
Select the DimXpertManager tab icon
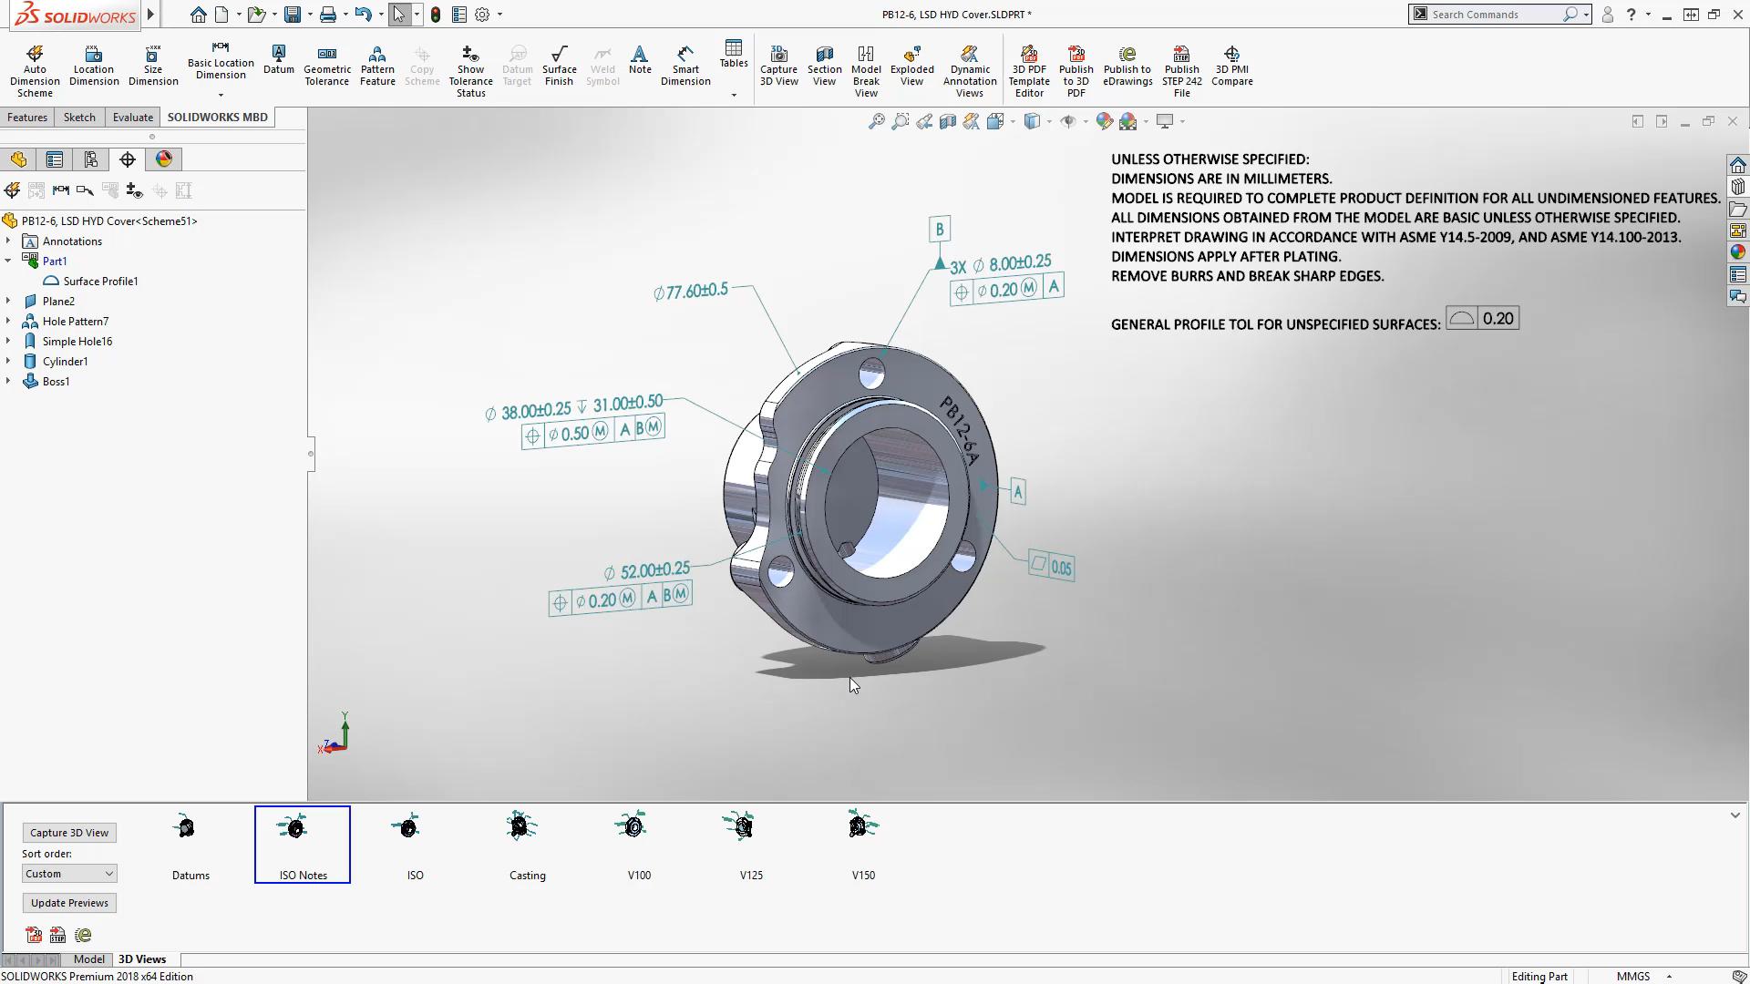pyautogui.click(x=128, y=159)
